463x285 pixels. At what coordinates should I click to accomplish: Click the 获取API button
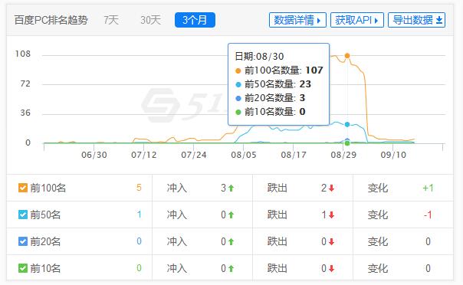(x=357, y=20)
